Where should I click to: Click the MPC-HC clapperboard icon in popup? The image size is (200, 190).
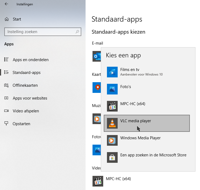coord(112,106)
